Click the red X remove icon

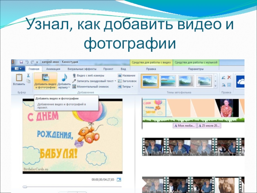point(229,77)
